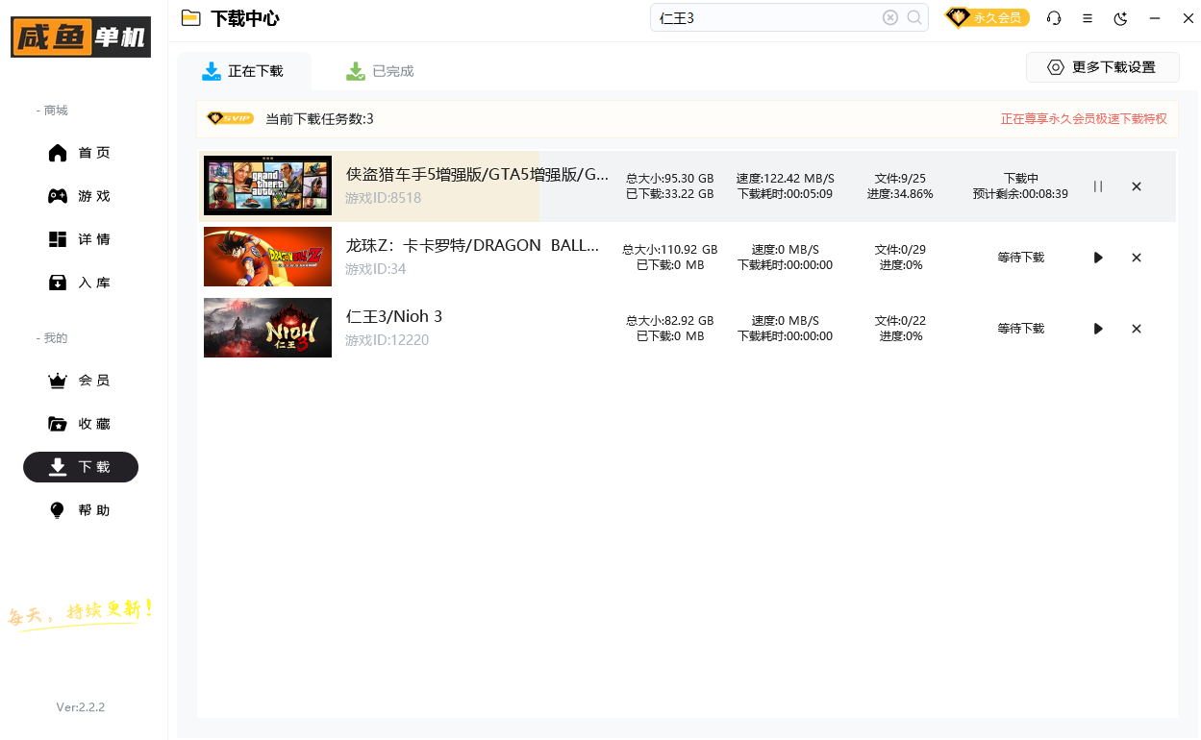Open the 收藏 favorites section
1201x740 pixels.
click(x=80, y=424)
